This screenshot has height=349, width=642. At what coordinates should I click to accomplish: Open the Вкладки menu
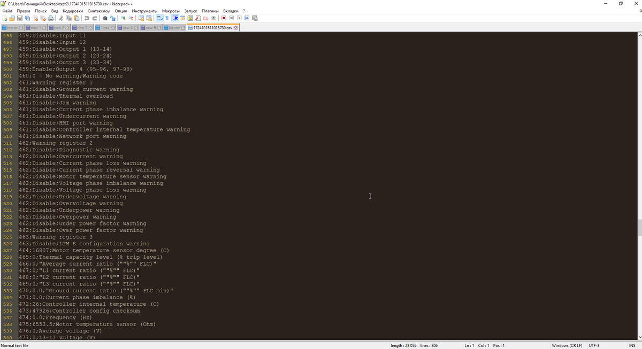[231, 11]
